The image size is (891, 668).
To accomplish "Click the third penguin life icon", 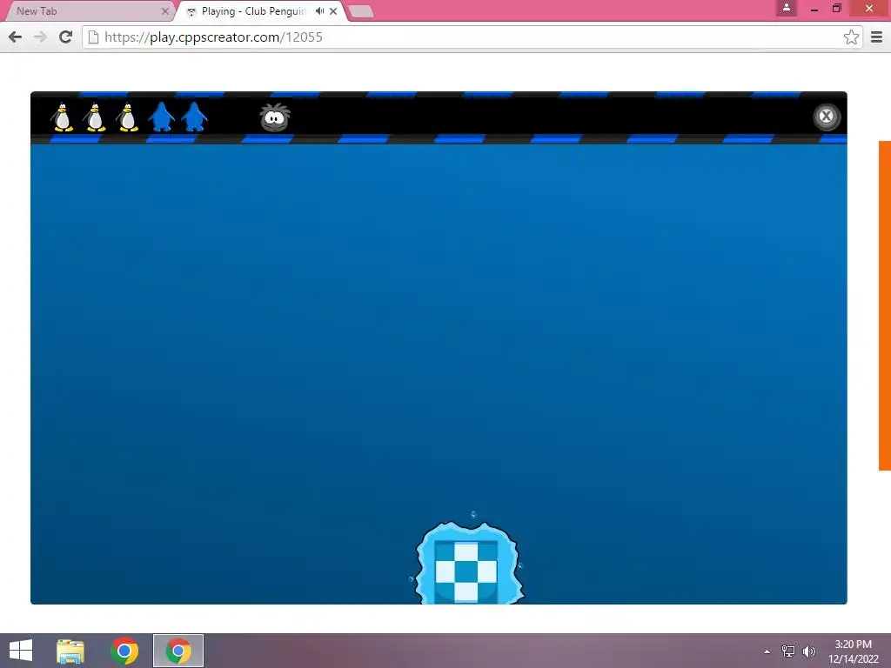I will coord(127,117).
